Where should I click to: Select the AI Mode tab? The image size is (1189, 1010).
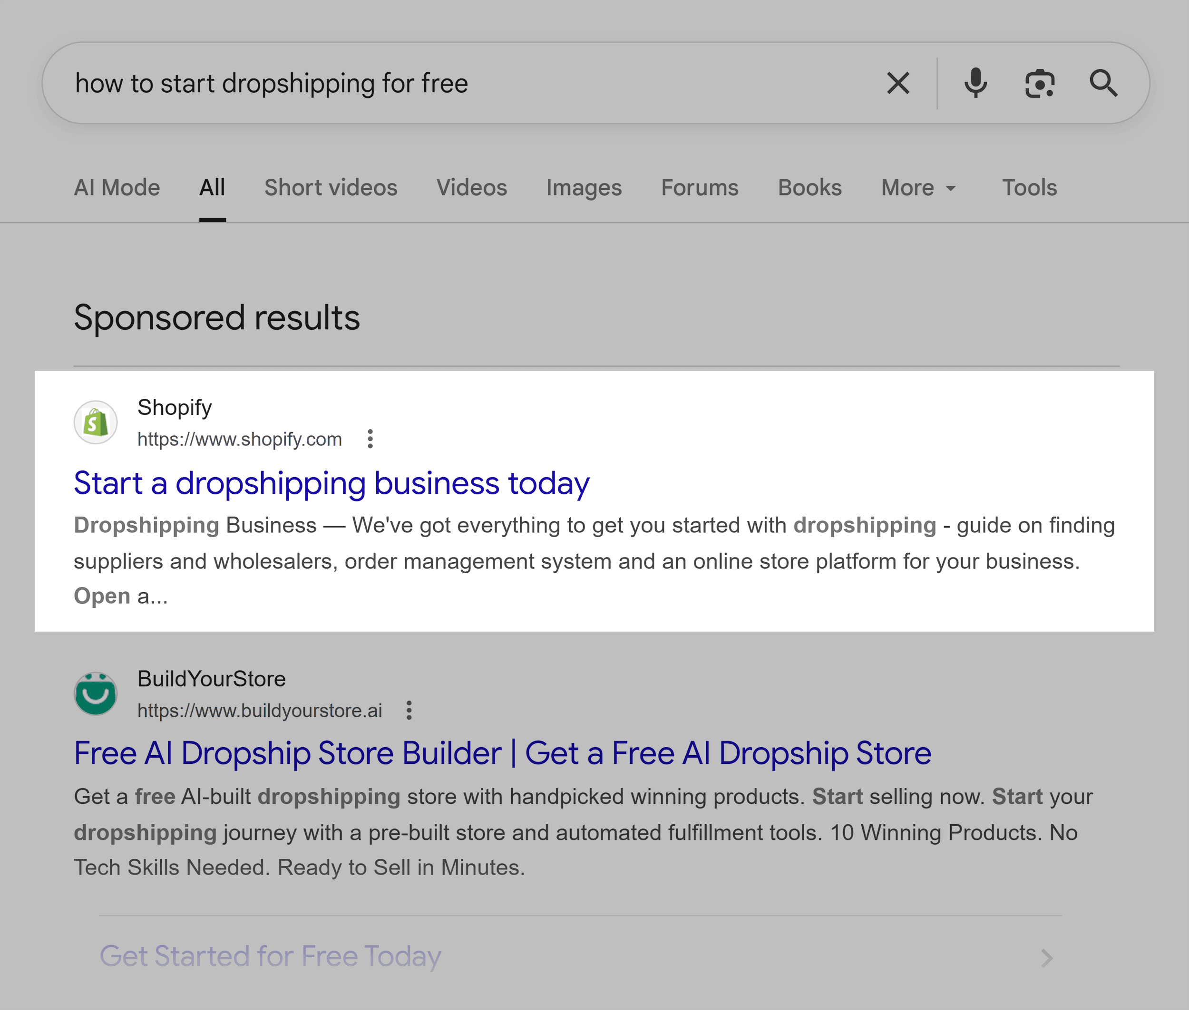tap(117, 187)
